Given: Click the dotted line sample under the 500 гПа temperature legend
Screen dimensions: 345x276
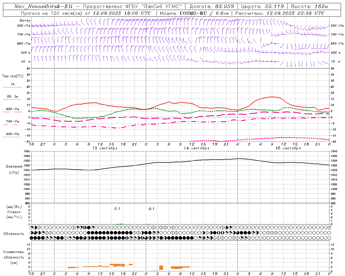Looking at the screenshot, I should click(x=12, y=137).
